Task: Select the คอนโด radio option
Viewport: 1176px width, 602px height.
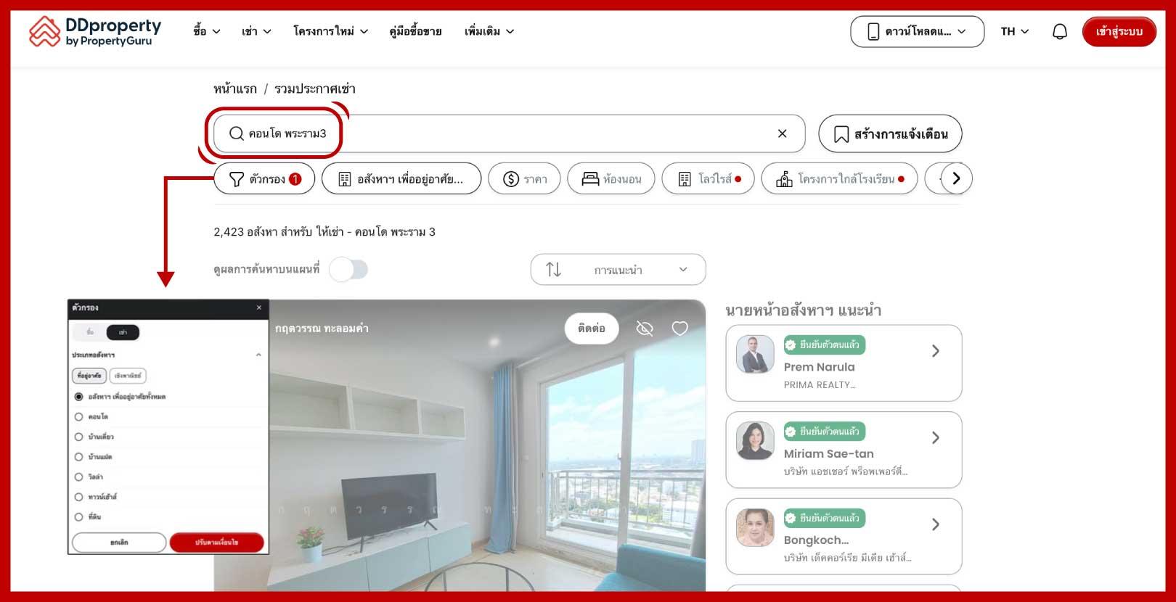Action: click(x=79, y=417)
